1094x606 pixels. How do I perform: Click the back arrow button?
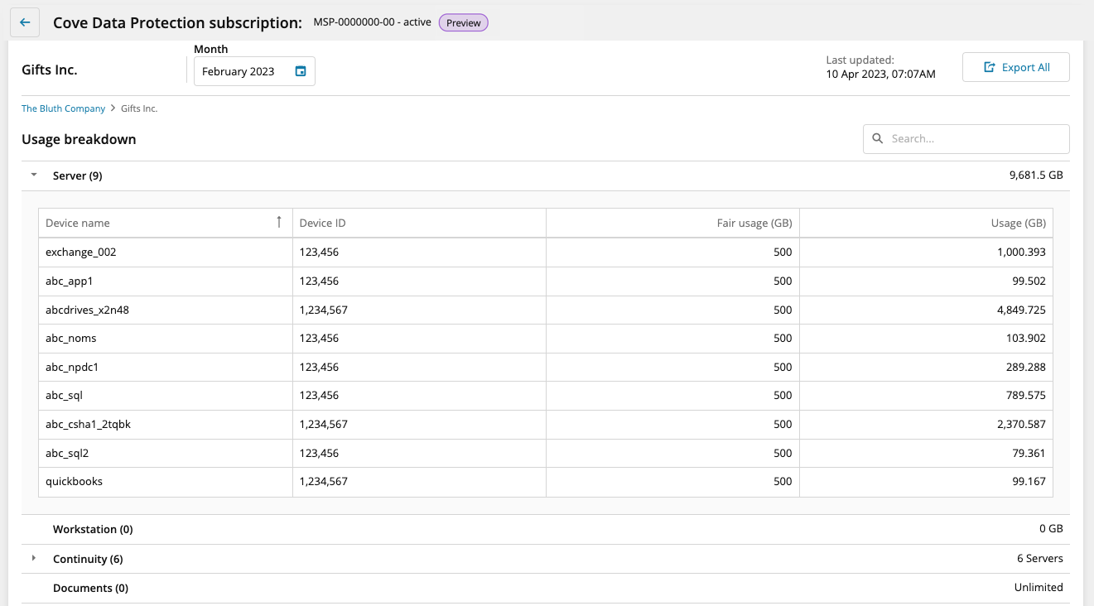coord(25,23)
